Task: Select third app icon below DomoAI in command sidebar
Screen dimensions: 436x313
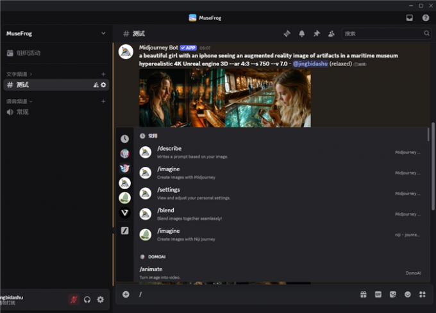Action: click(x=124, y=168)
